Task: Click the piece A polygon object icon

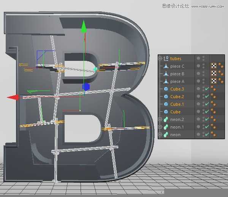Action: (166, 81)
